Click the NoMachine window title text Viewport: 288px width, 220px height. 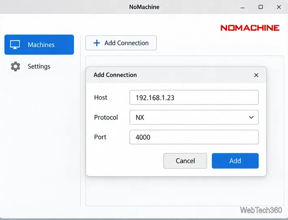pyautogui.click(x=144, y=7)
